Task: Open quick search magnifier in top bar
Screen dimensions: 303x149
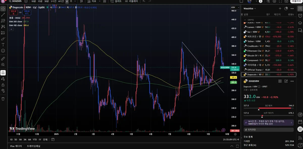Action: pyautogui.click(x=268, y=1)
